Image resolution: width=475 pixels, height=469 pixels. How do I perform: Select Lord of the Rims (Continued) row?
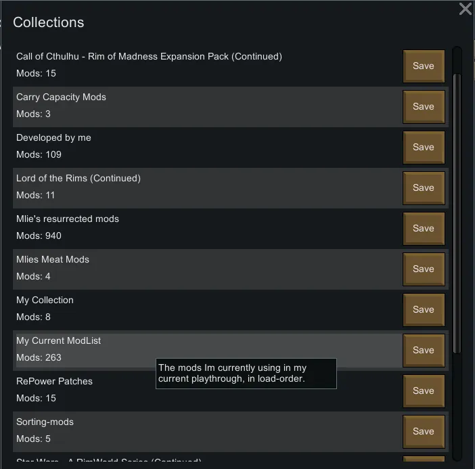(203, 187)
